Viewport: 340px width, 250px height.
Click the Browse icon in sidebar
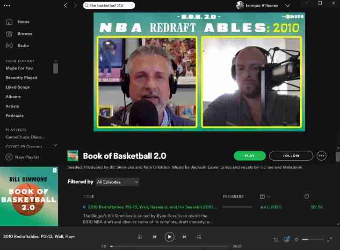[9, 34]
